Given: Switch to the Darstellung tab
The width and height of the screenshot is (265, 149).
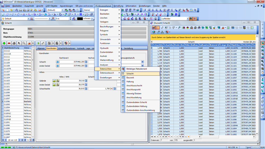Looking at the screenshot, I should 128,48.
